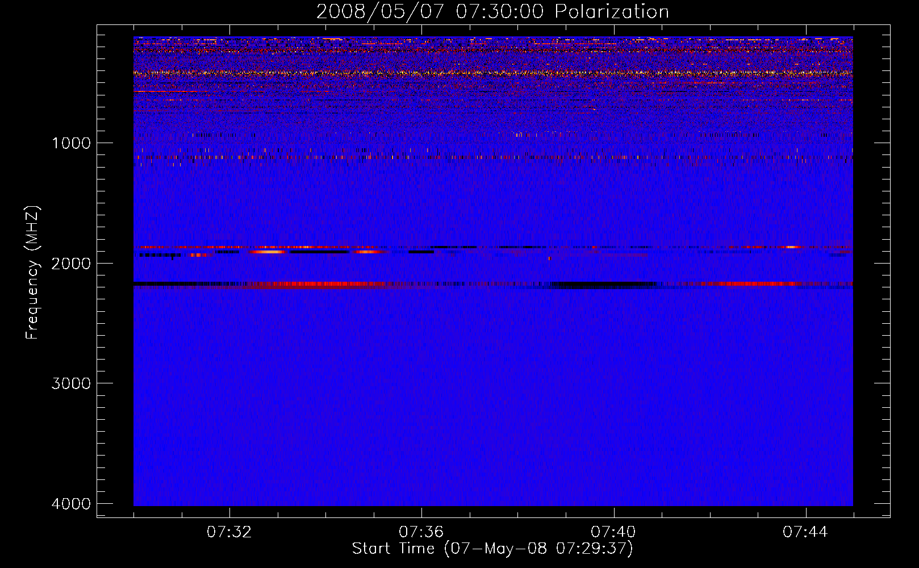The image size is (919, 568).
Task: Click the 1000 frequency tick label
Action: (71, 143)
